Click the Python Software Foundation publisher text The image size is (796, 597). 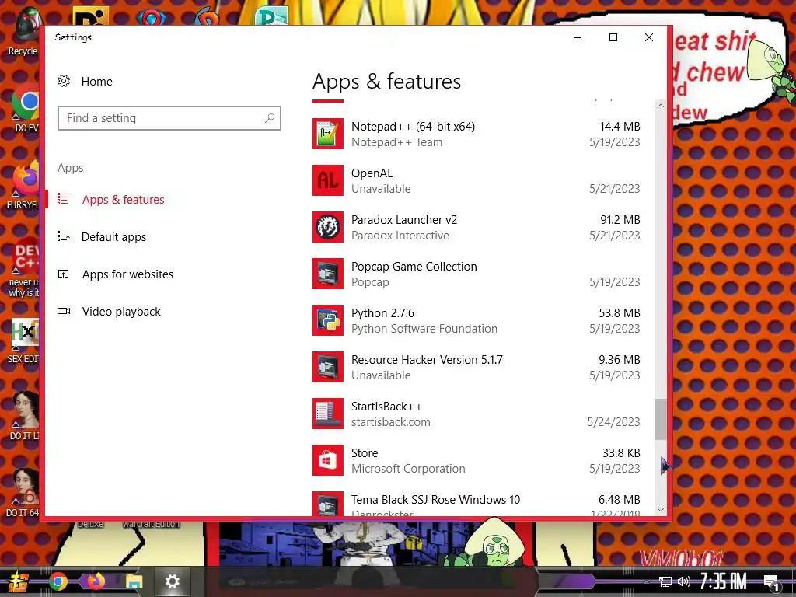(x=424, y=329)
